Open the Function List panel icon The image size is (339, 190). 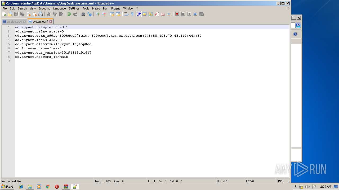[x=157, y=14]
